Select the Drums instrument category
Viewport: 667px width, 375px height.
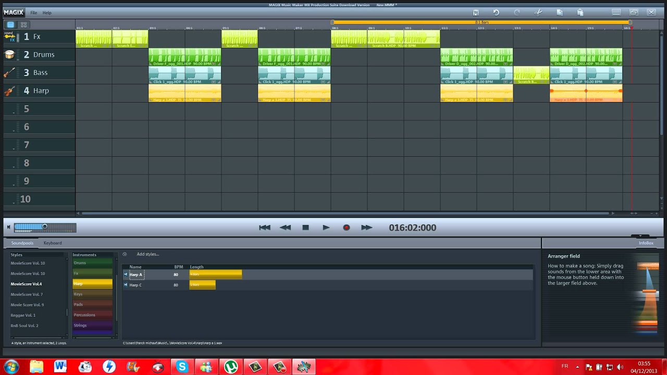[92, 263]
